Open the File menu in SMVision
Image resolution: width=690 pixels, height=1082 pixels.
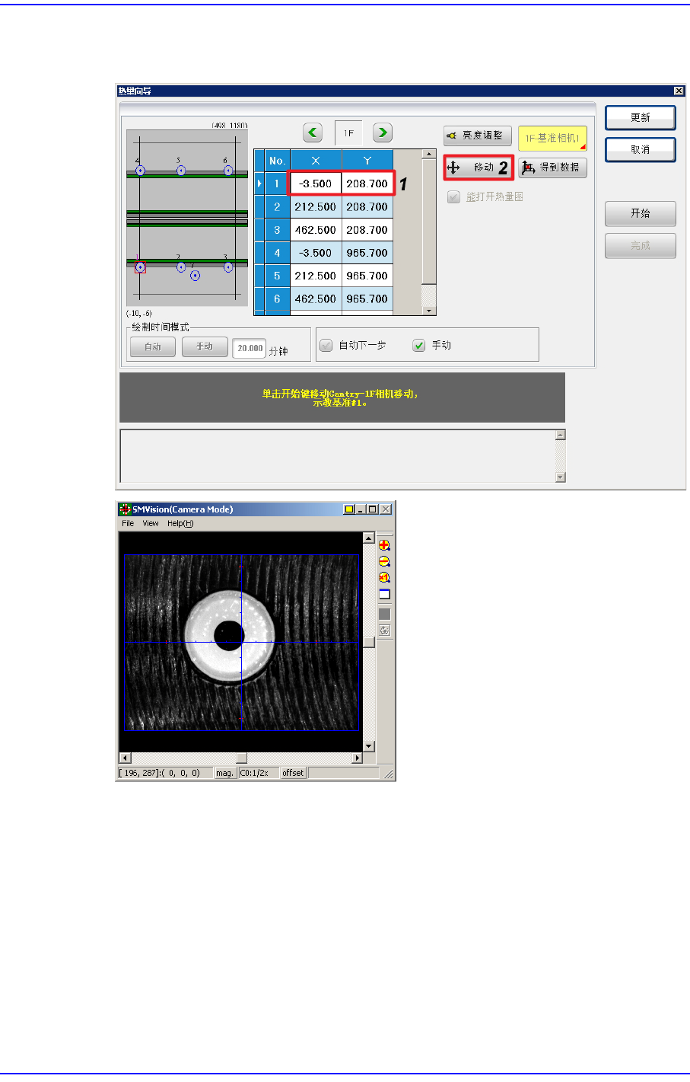(128, 523)
